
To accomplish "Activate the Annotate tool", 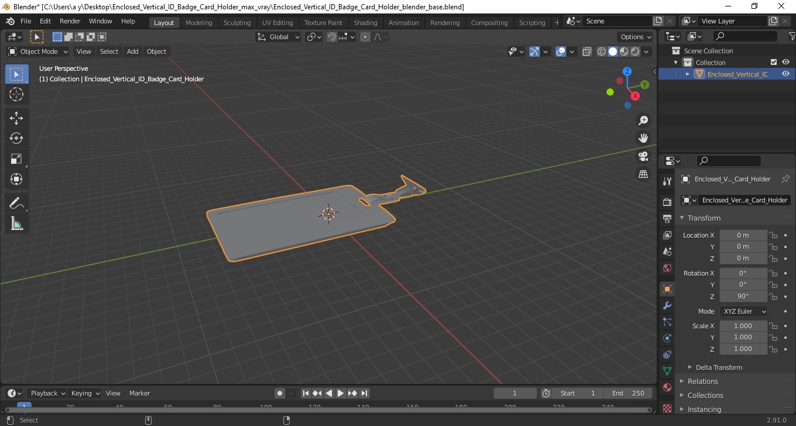I will [x=16, y=203].
